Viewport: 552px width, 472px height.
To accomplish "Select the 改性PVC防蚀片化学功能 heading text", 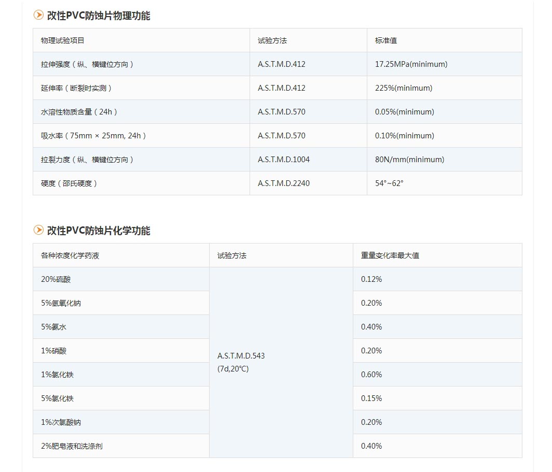I will pos(99,231).
